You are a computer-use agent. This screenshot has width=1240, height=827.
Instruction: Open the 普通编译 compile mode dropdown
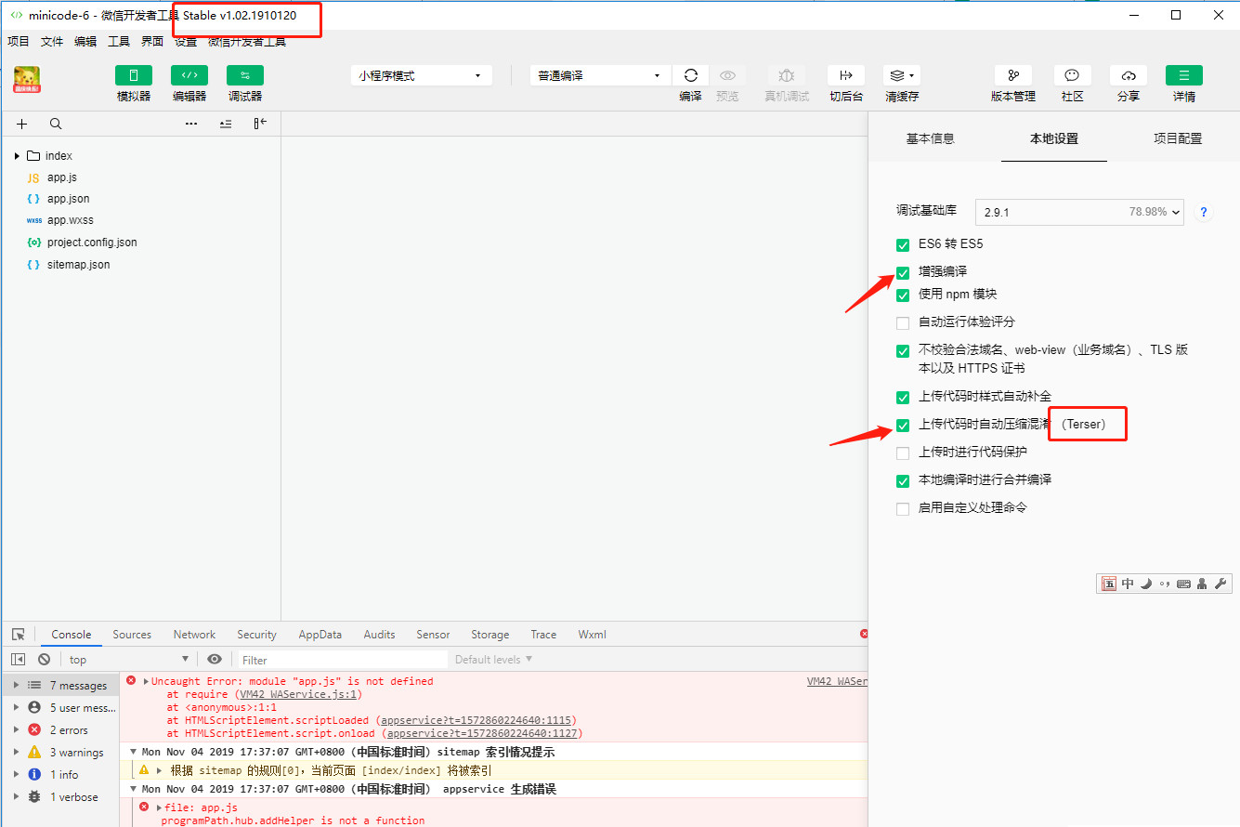[x=600, y=75]
